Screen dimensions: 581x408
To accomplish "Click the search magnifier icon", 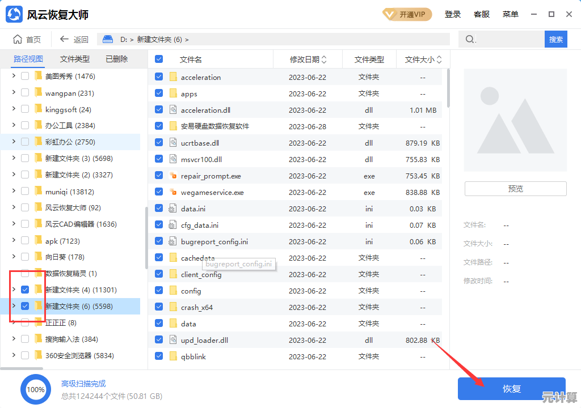I will click(x=470, y=39).
